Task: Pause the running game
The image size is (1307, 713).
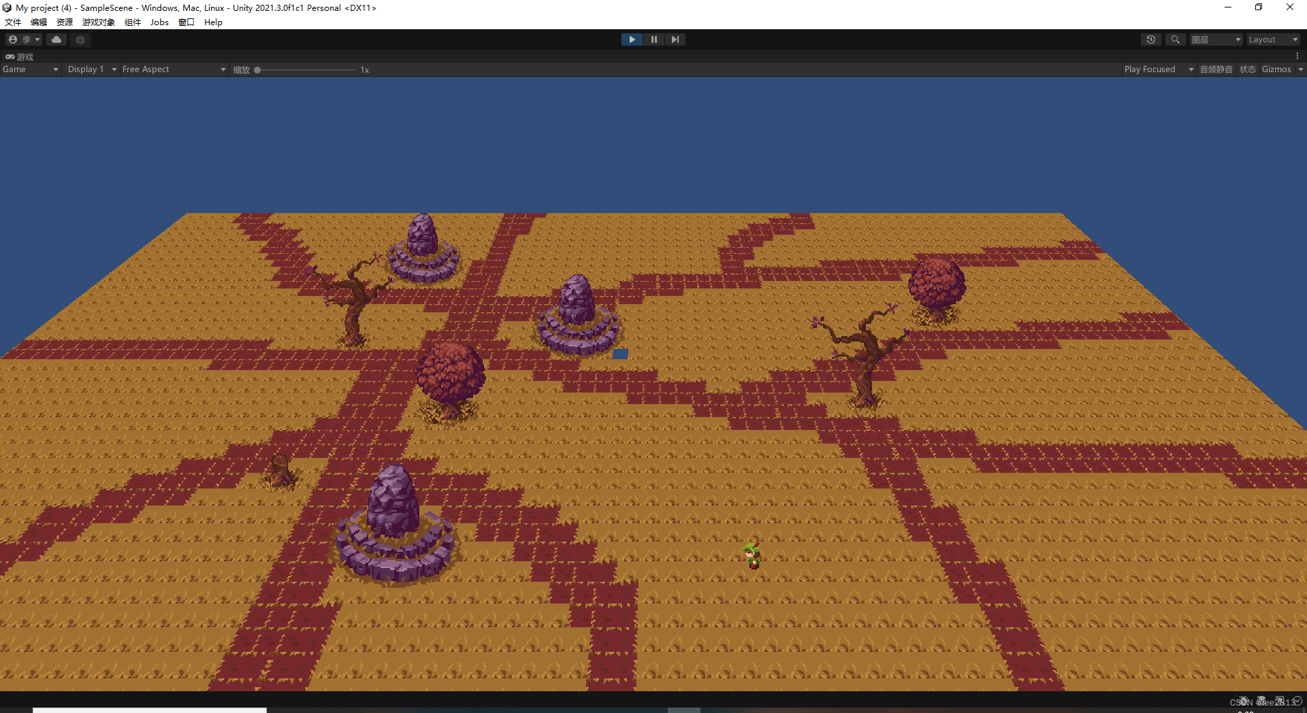Action: coord(653,39)
